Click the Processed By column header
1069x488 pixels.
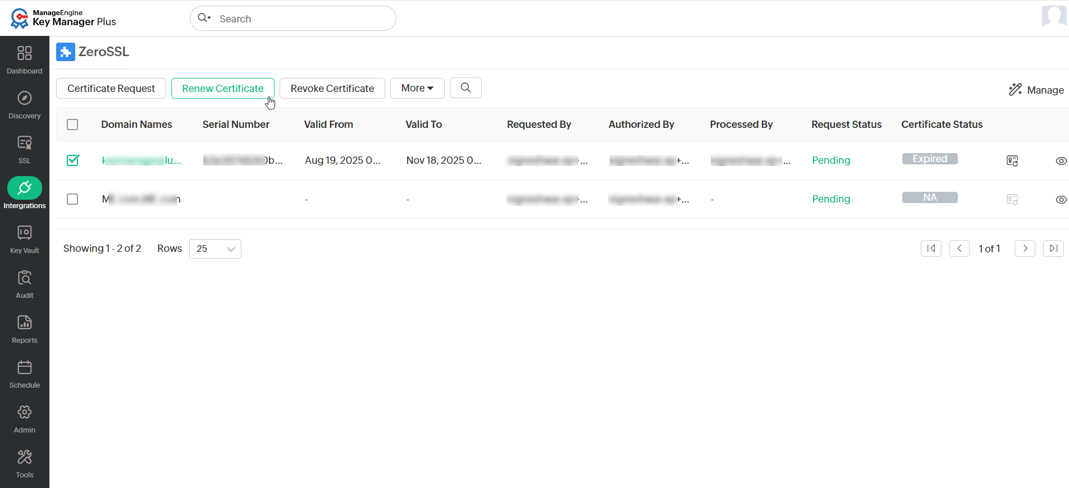(741, 125)
